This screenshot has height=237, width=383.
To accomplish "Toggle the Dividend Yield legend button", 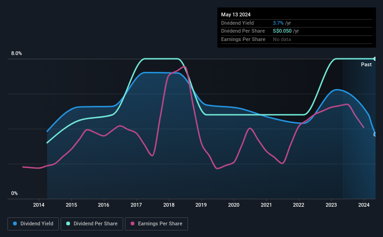I will [x=33, y=224].
